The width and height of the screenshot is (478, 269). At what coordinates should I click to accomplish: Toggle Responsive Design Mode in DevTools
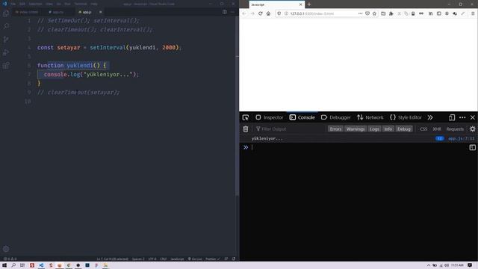pyautogui.click(x=452, y=117)
